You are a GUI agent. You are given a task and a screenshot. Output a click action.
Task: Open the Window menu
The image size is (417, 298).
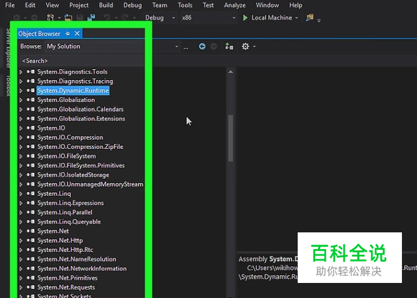(x=268, y=5)
